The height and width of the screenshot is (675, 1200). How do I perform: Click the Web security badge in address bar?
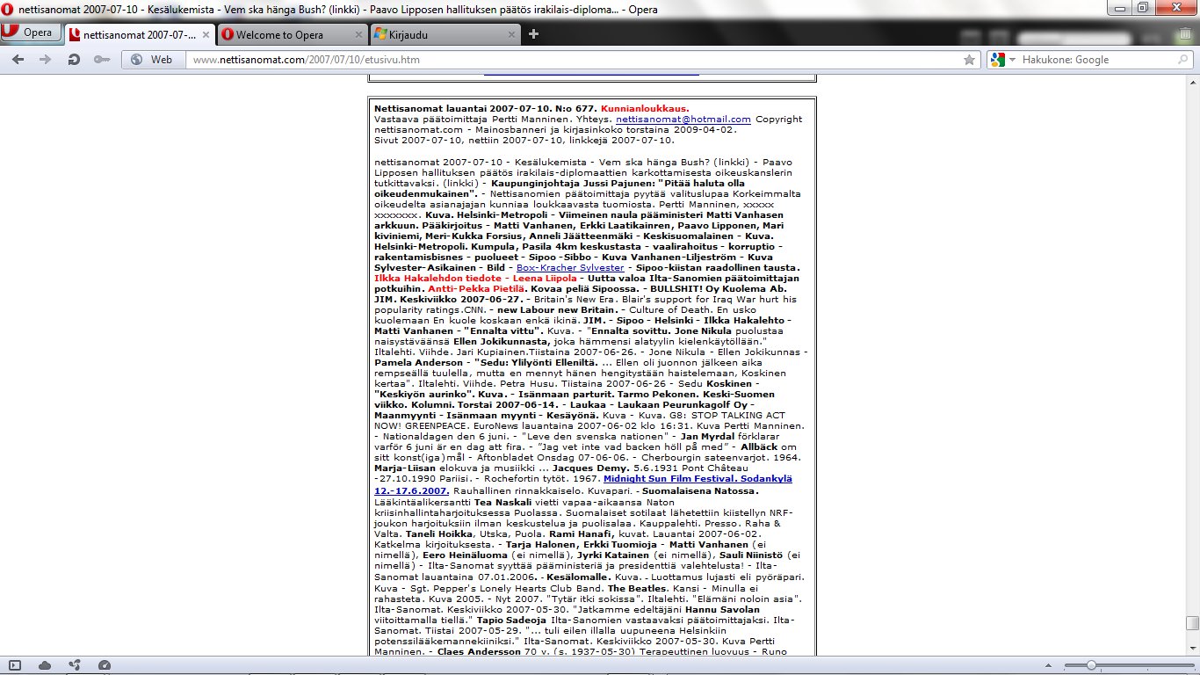[x=152, y=60]
